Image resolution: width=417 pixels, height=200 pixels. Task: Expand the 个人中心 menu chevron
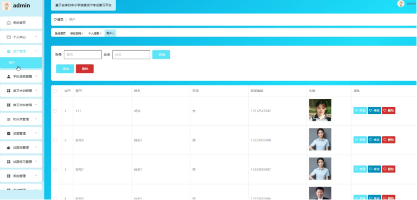coord(37,37)
